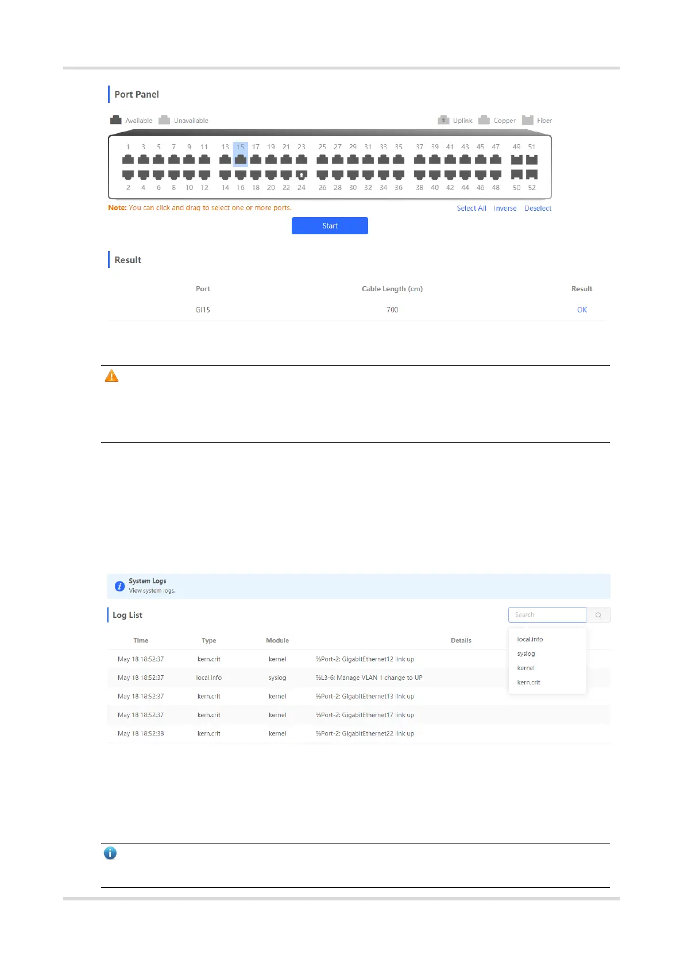Click the Type column header

click(x=209, y=640)
